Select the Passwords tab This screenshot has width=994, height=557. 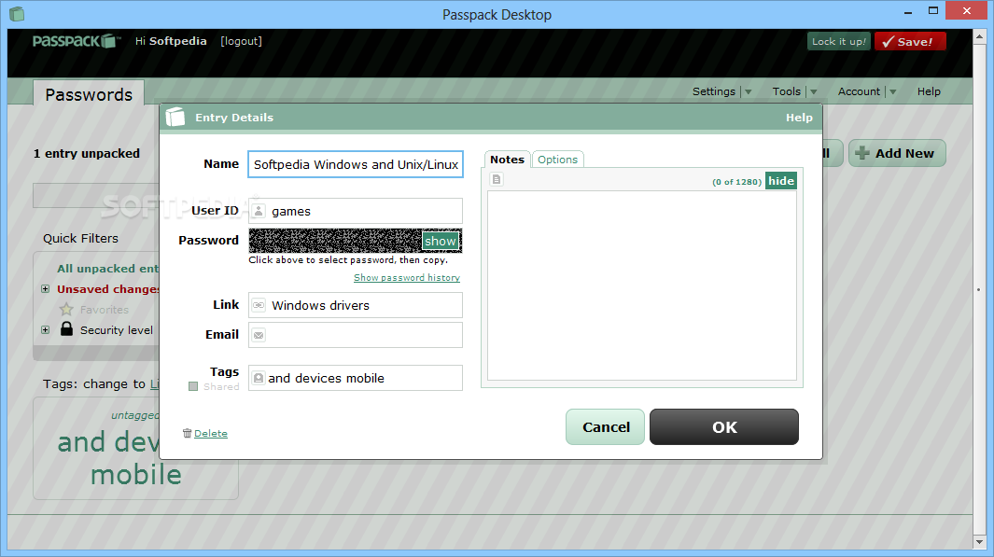[89, 94]
